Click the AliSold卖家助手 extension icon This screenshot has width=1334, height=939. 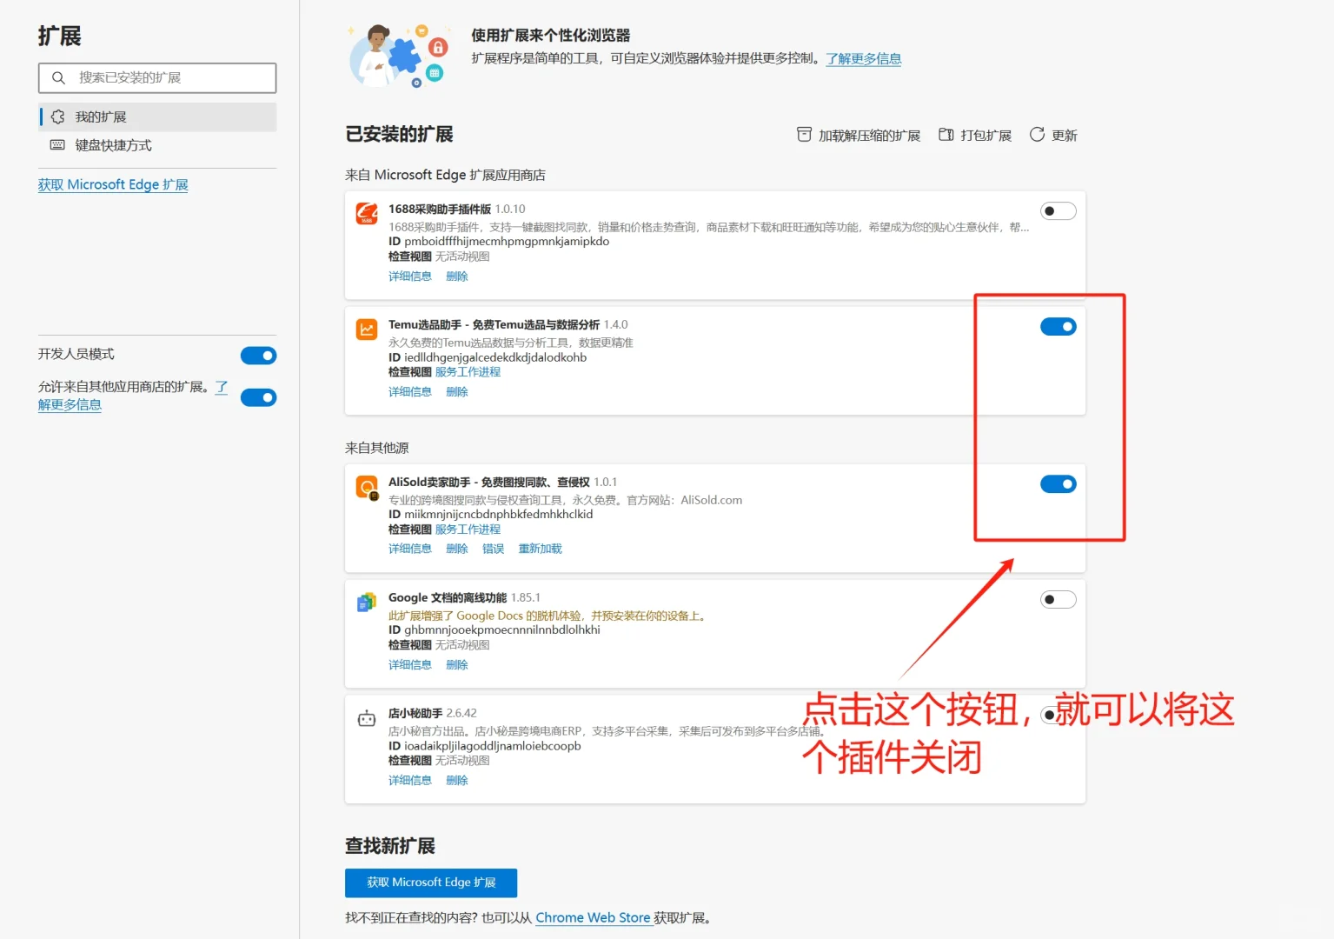[366, 486]
